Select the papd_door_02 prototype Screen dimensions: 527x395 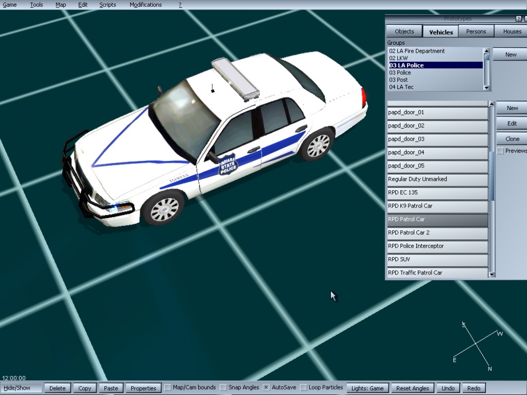[x=437, y=126]
